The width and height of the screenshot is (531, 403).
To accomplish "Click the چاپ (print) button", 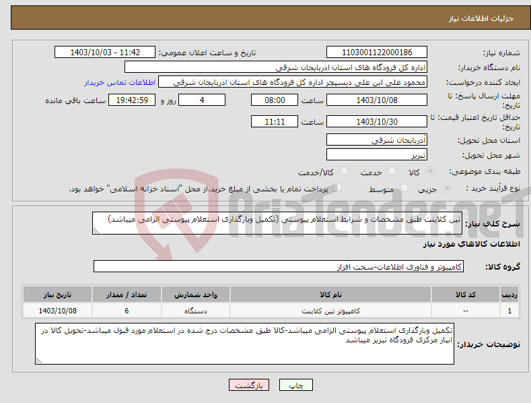I will tap(295, 385).
